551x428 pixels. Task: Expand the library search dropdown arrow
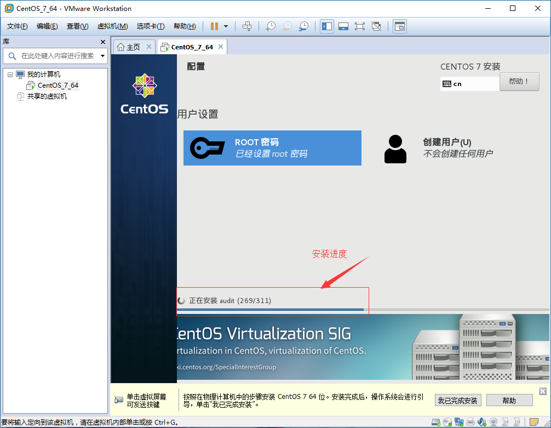pyautogui.click(x=102, y=56)
